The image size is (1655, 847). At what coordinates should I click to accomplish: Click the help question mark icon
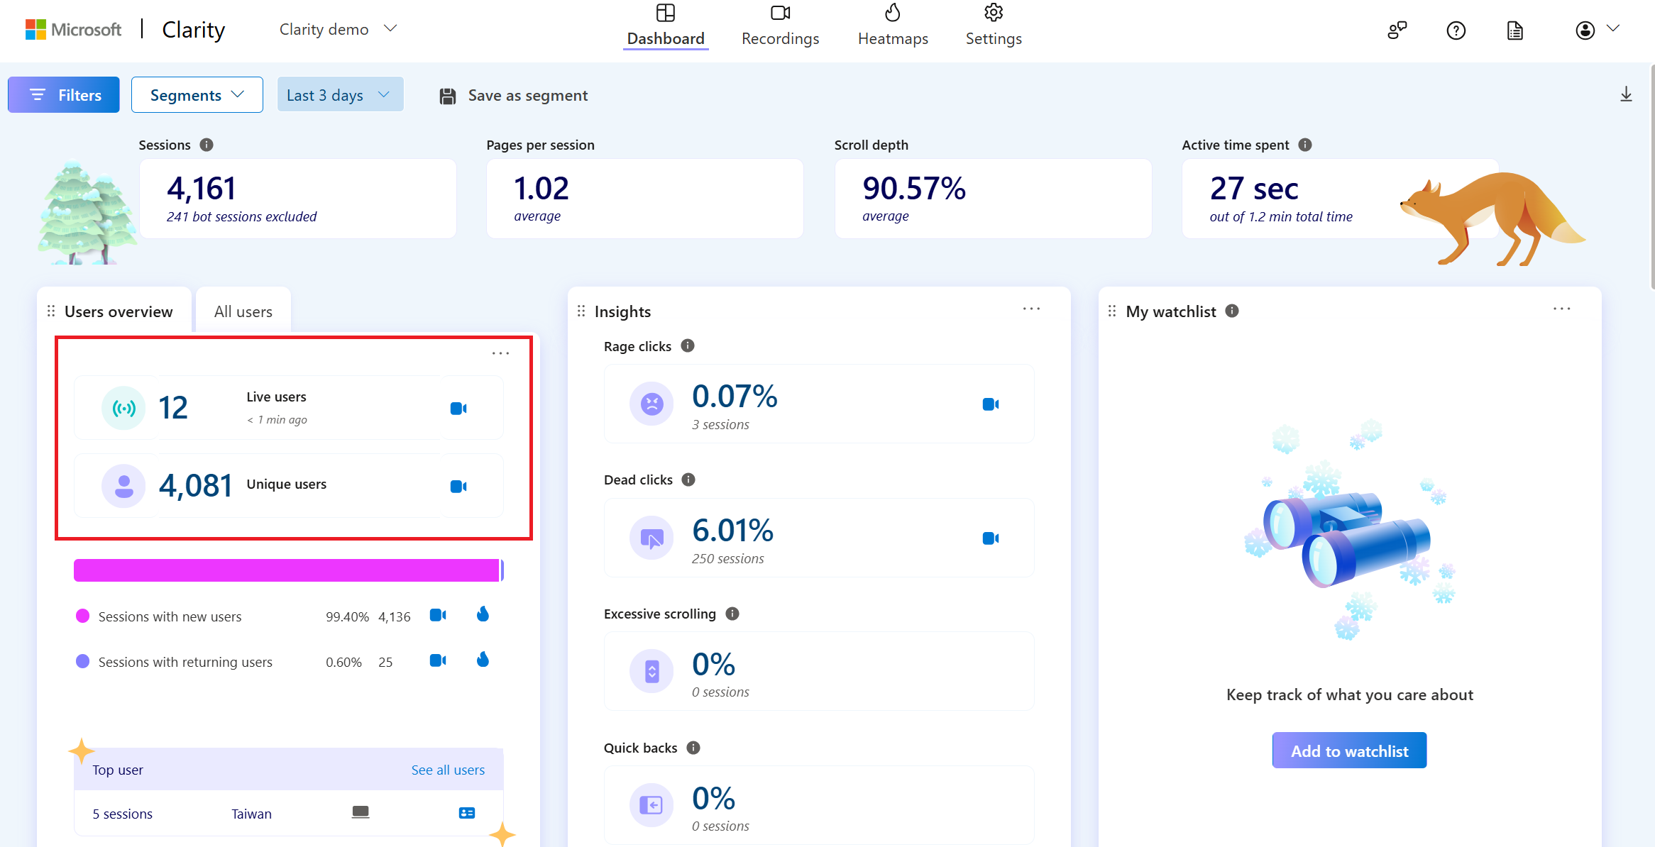(x=1456, y=31)
